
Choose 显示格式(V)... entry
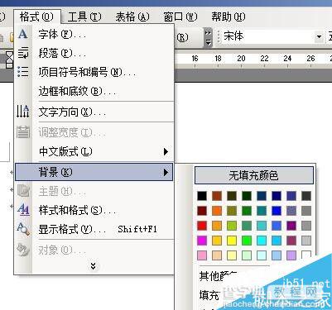click(94, 229)
